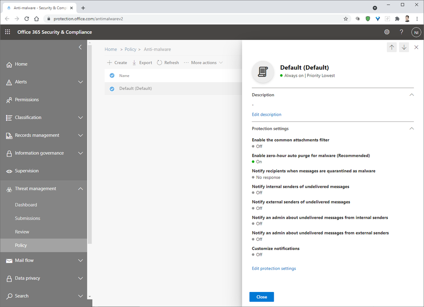Collapse the Protection settings section
The image size is (424, 307).
pyautogui.click(x=412, y=129)
